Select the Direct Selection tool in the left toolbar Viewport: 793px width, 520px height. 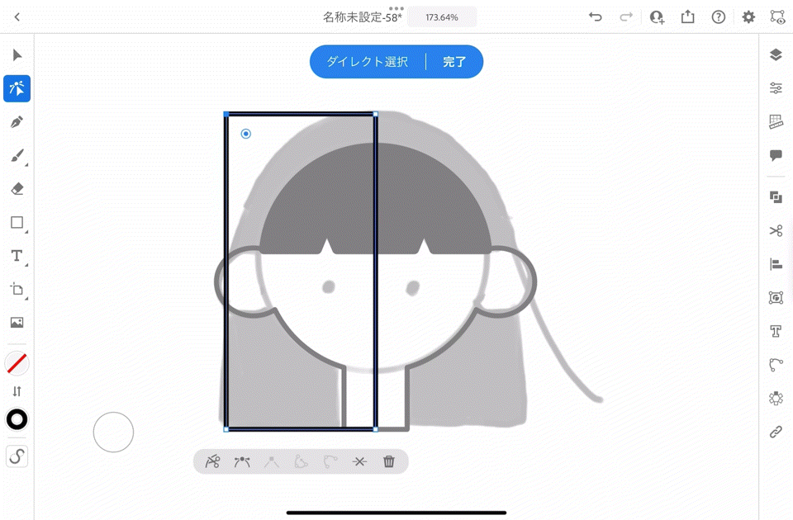(x=17, y=88)
